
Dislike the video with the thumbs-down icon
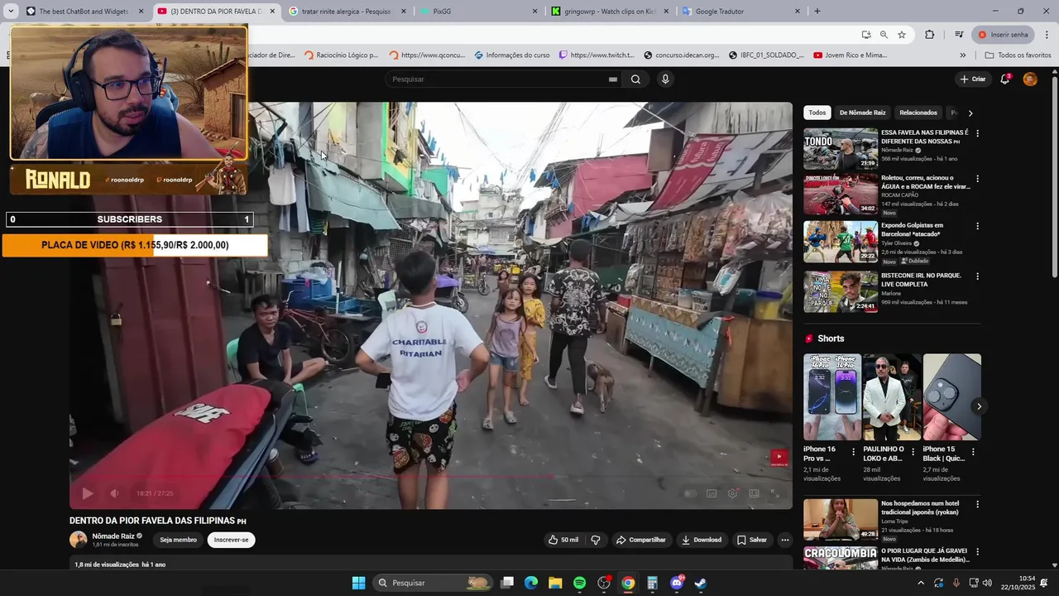[596, 540]
